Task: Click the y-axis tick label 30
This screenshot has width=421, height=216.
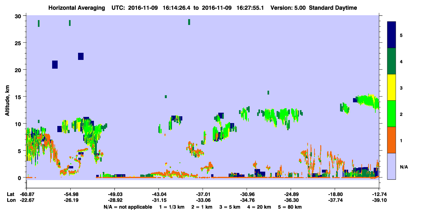Action: pyautogui.click(x=19, y=16)
